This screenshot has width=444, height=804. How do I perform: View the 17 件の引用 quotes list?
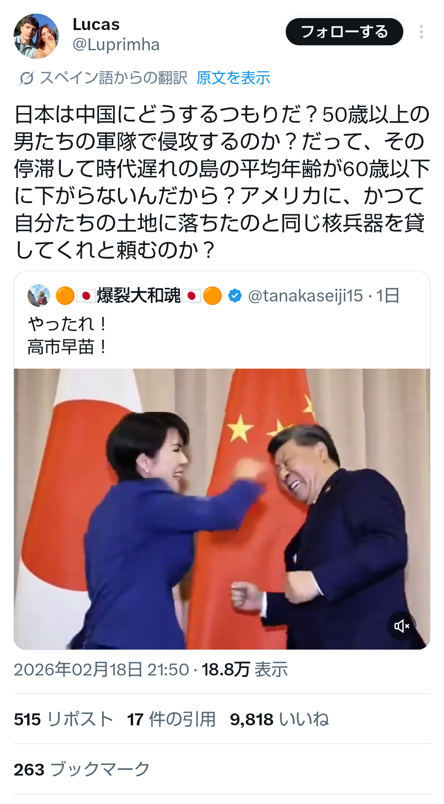coord(171,719)
